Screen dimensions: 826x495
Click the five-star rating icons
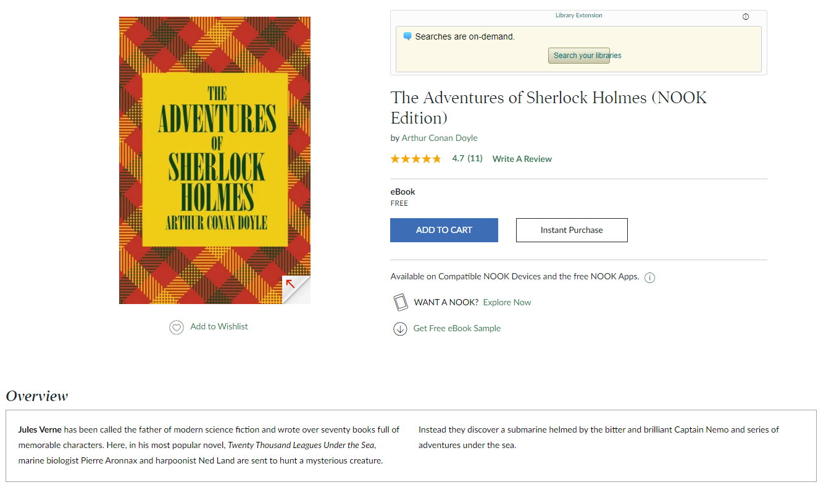click(x=415, y=159)
